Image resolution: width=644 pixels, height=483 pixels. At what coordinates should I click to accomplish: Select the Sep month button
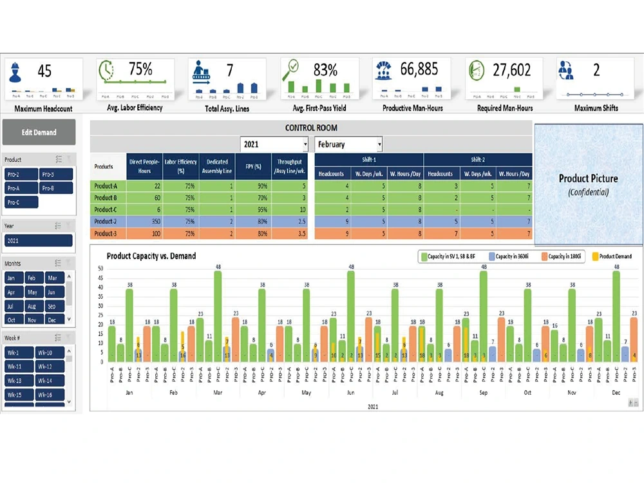(x=55, y=306)
